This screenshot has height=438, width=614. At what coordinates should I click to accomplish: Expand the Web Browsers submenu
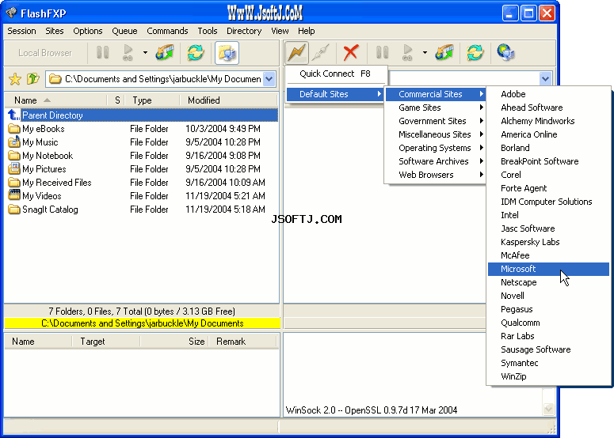[x=435, y=175]
